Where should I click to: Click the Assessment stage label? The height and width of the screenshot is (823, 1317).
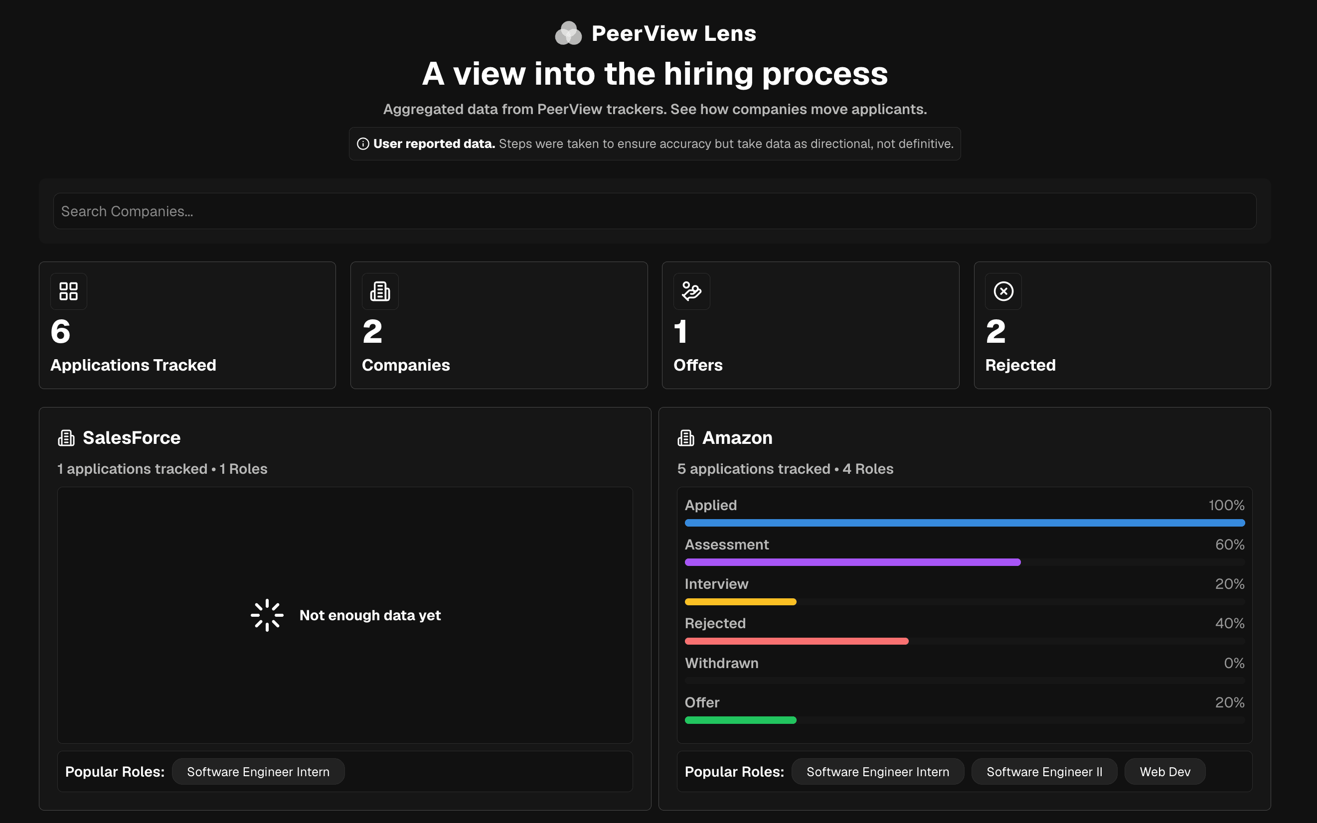[x=727, y=545]
